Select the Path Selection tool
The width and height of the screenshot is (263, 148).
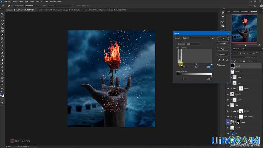click(x=2, y=74)
